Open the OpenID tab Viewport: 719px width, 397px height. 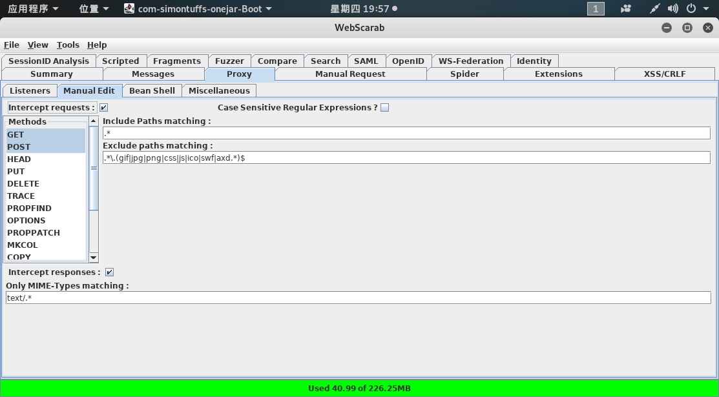408,61
